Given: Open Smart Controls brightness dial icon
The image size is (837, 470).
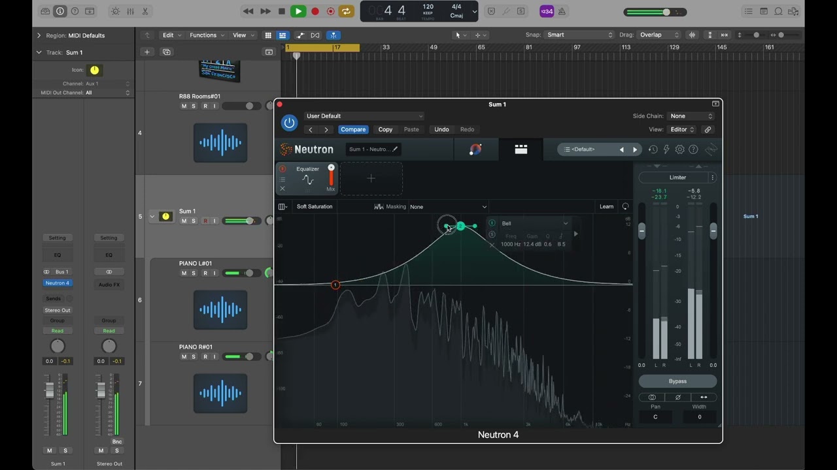Looking at the screenshot, I should (116, 11).
